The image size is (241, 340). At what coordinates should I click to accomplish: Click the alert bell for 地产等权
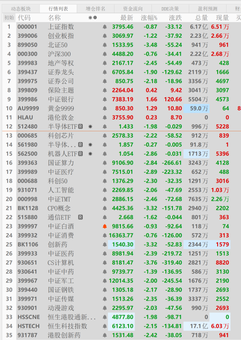(104, 63)
